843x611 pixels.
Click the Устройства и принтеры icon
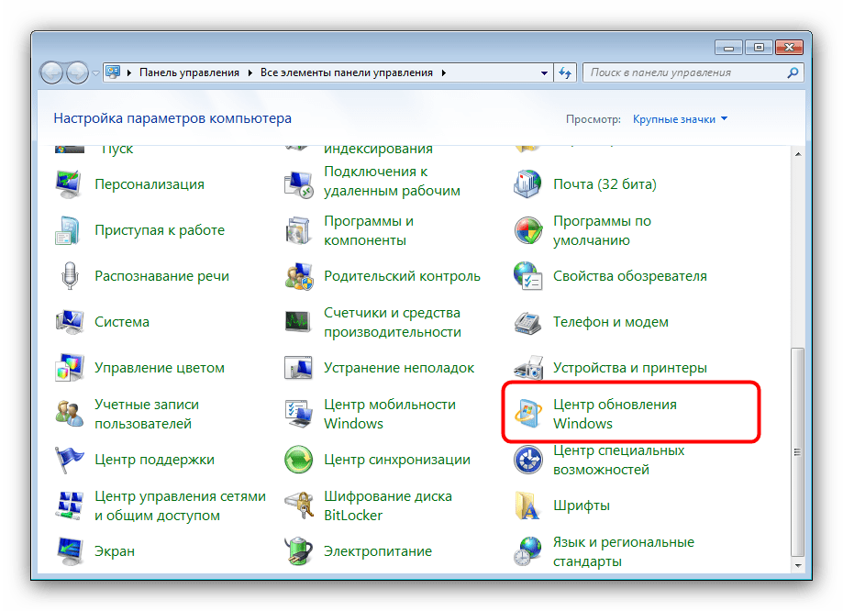528,368
